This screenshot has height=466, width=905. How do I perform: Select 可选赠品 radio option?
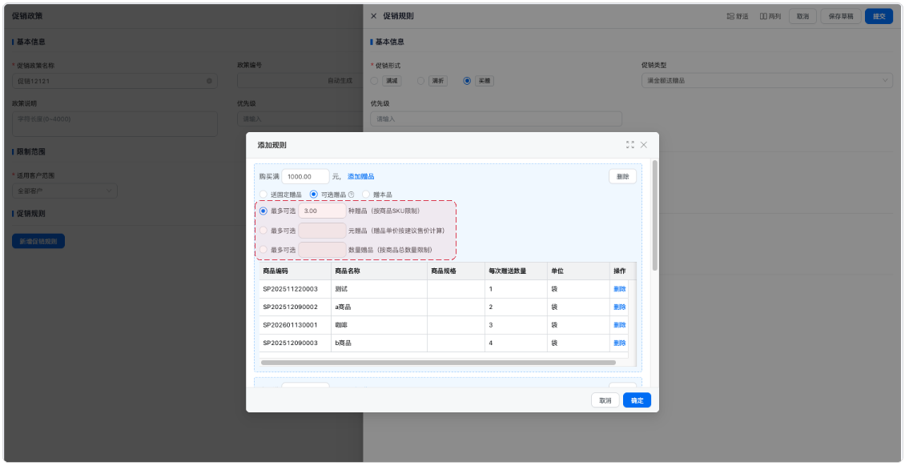(314, 195)
